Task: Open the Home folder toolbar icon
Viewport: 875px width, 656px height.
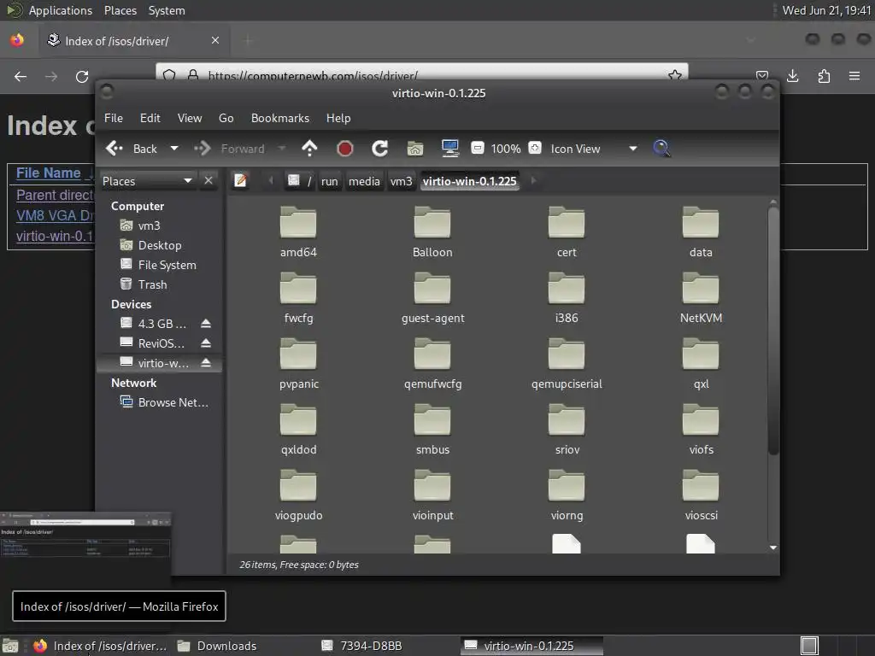Action: pos(415,149)
